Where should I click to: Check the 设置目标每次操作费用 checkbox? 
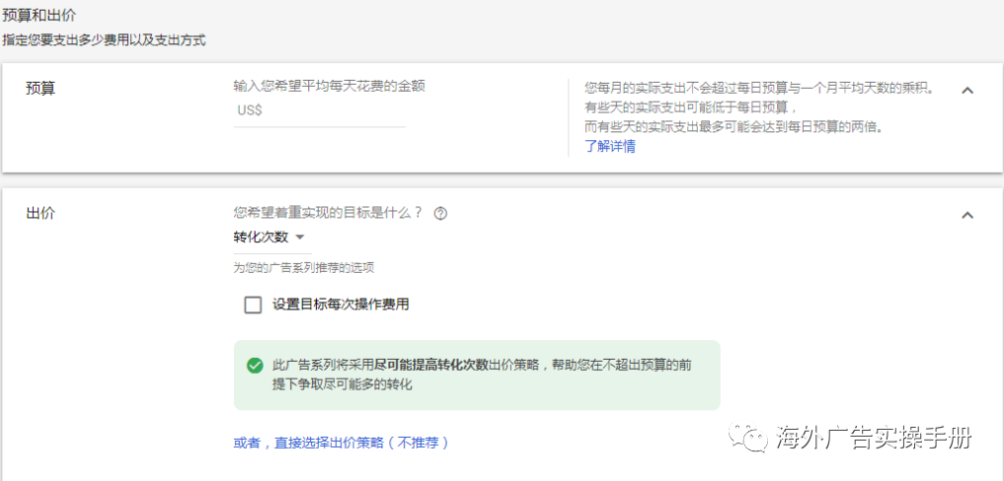point(253,306)
